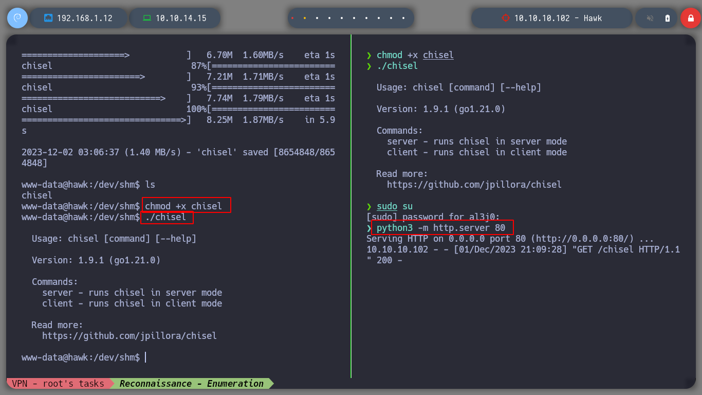Focus the last www-data@hawk:/dev/shm$ prompt
The height and width of the screenshot is (395, 702).
tap(81, 357)
